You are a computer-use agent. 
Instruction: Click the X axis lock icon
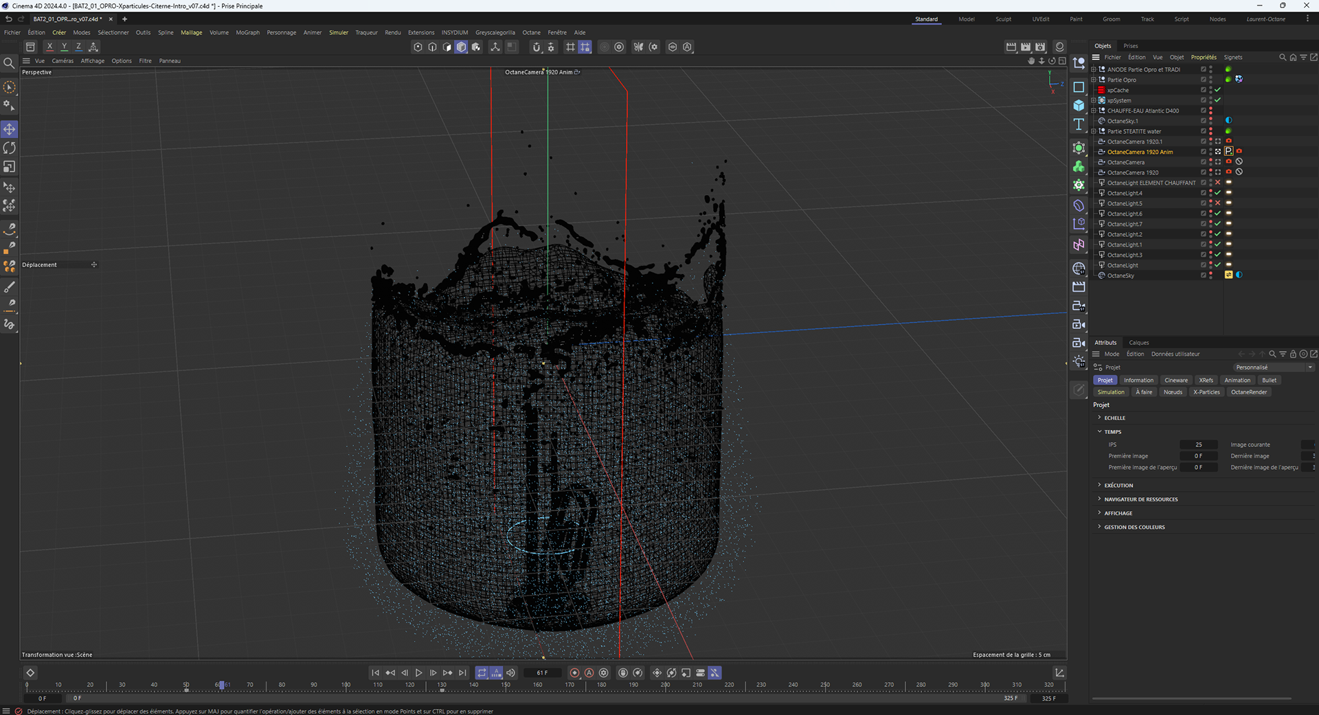[x=49, y=47]
